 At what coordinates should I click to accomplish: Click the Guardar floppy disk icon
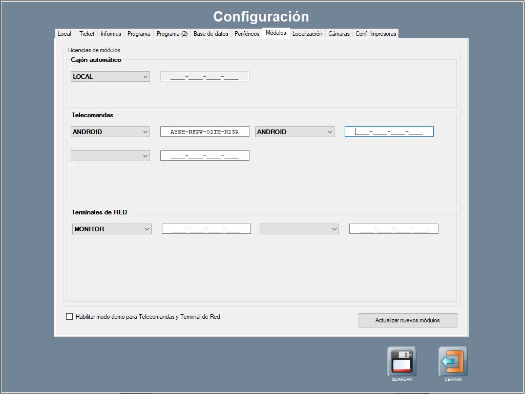pos(402,361)
